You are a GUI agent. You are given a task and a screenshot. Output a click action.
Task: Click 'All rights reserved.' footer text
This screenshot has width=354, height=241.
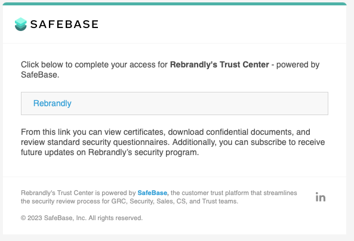(115, 218)
